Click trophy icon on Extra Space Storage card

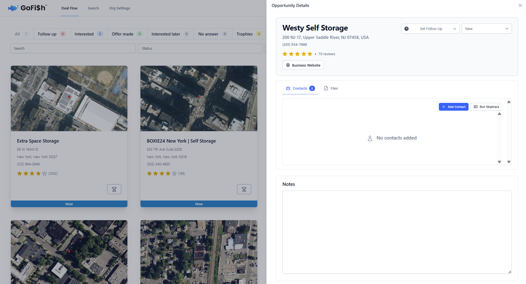click(114, 189)
